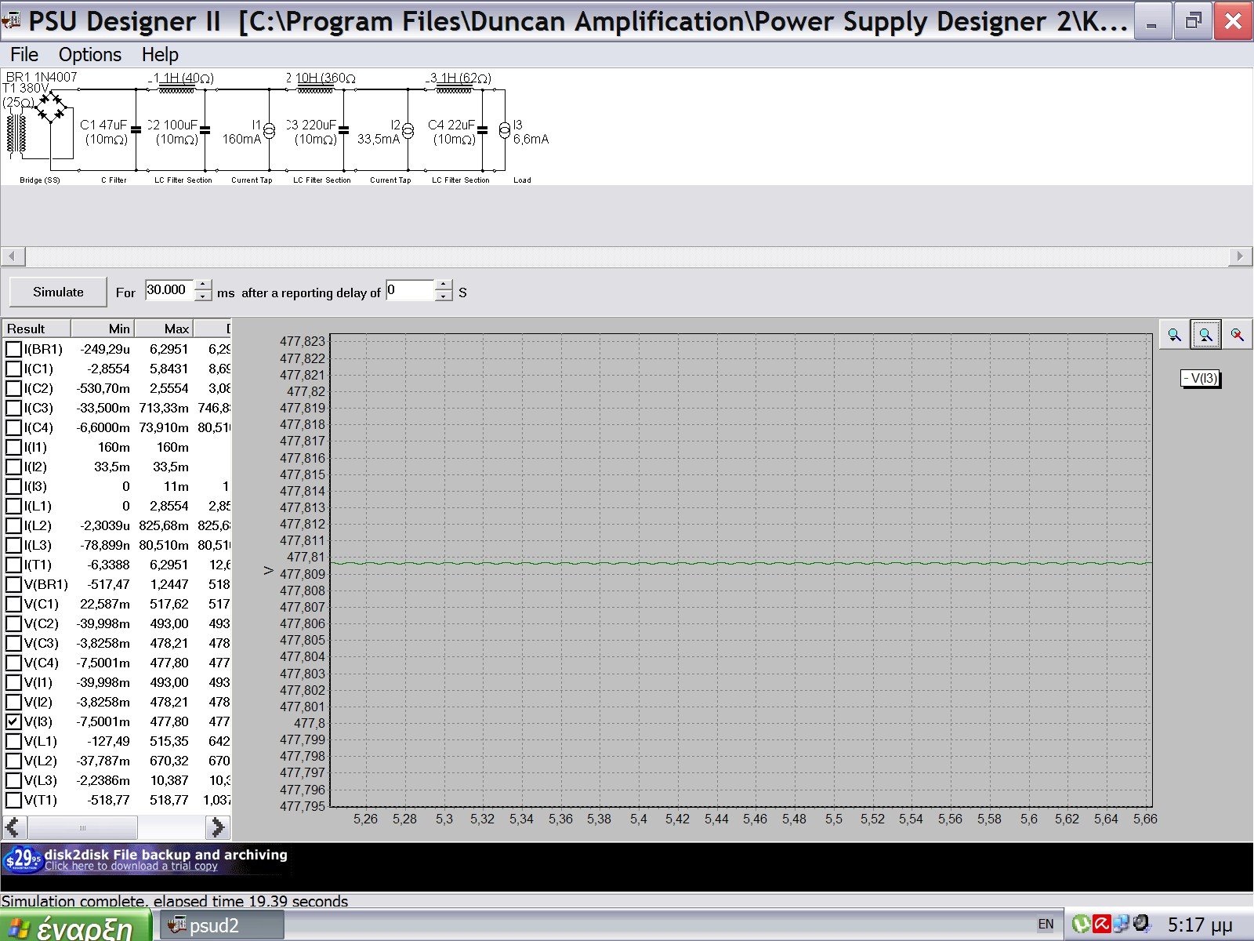
Task: Click results list horizontal scroll thumb
Action: point(82,827)
